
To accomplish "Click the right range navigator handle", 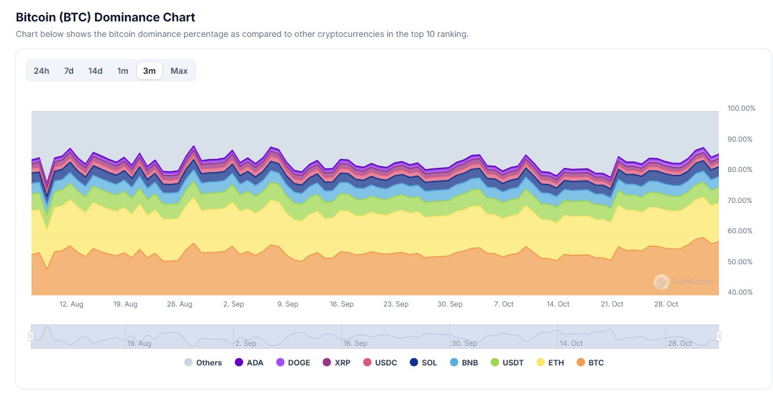I will [718, 336].
